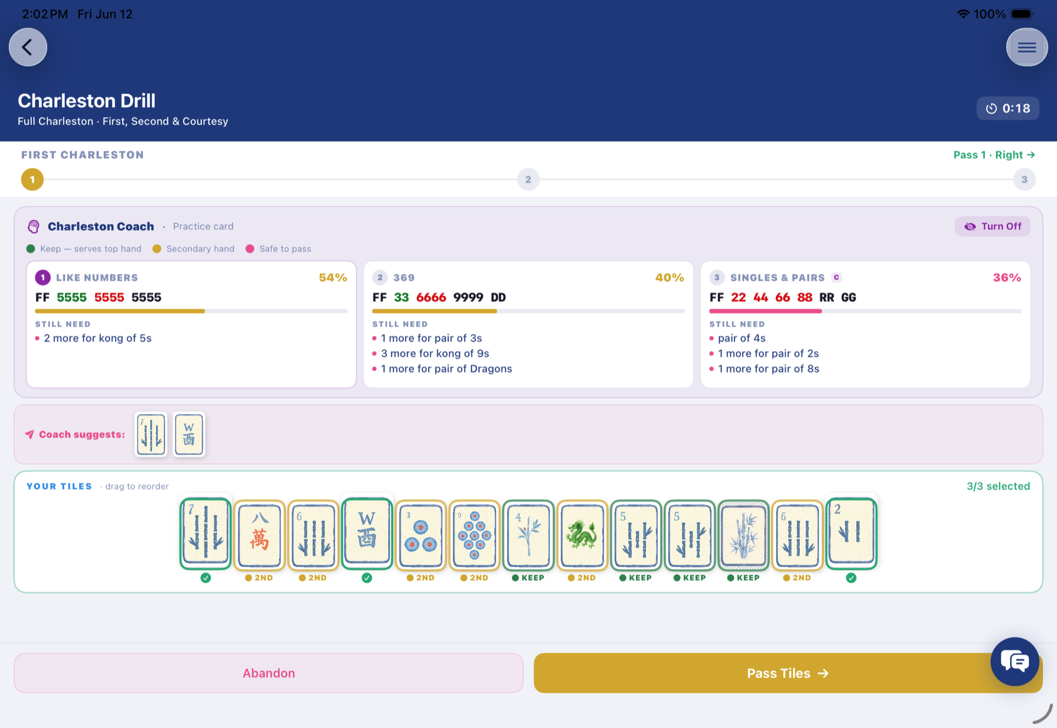This screenshot has height=728, width=1057.
Task: Tap 'Safe to pass' legend entry
Action: point(278,249)
